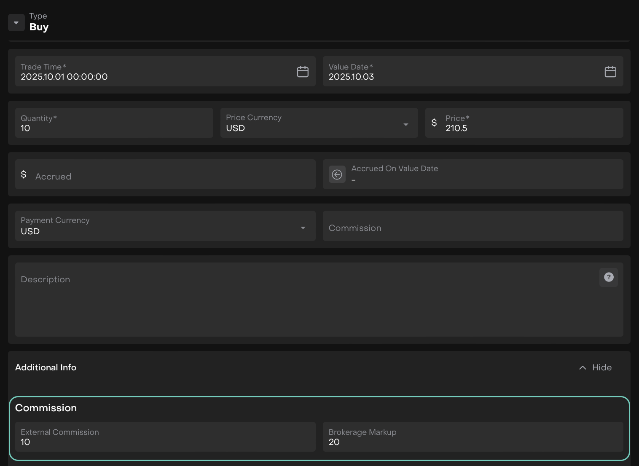Screen dimensions: 639x466
Task: Edit the Brokerage Markup field
Action: (473, 442)
